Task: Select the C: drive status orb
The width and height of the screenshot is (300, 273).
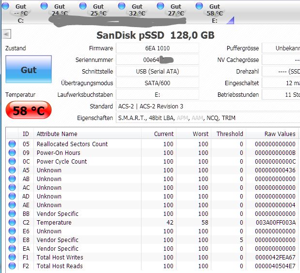Action: click(5, 6)
